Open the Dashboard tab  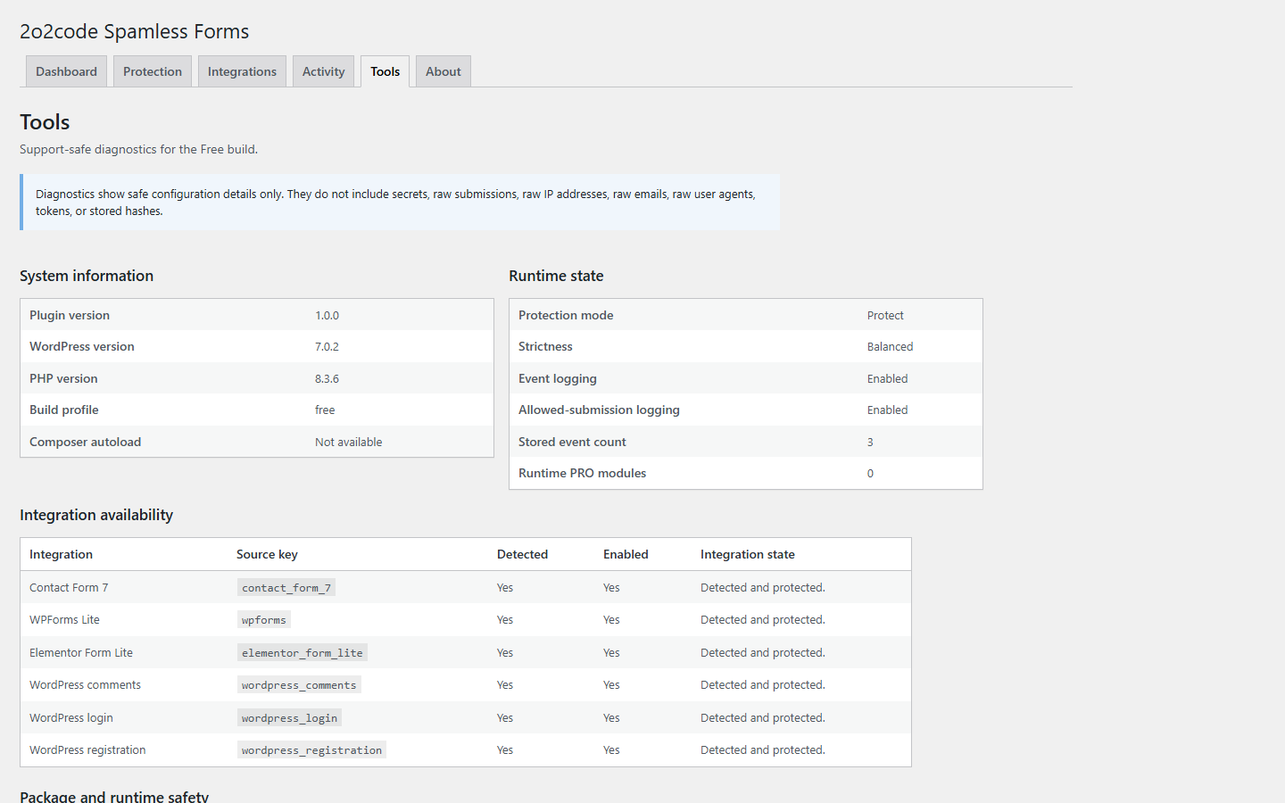tap(67, 71)
